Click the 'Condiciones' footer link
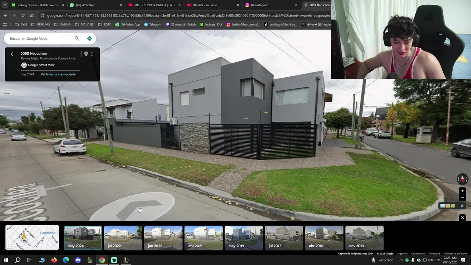The image size is (471, 265). [418, 254]
